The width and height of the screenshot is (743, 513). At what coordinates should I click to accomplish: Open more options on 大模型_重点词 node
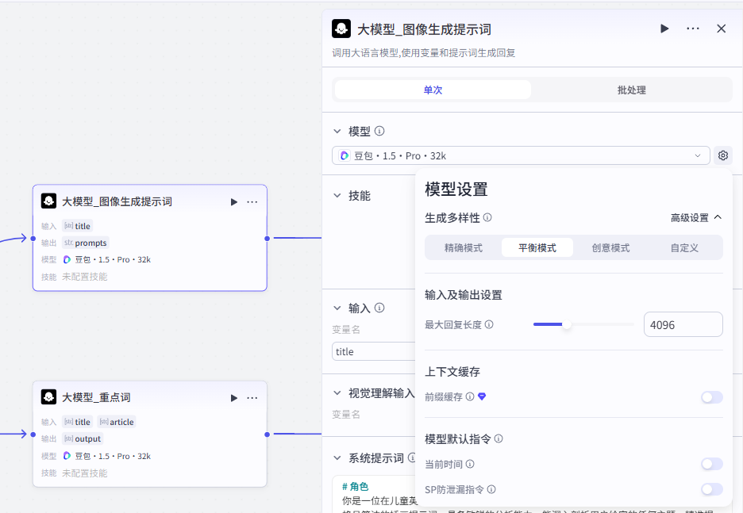click(x=252, y=397)
